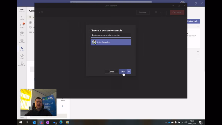Click the taskbar clock and date
This screenshot has width=222, height=125.
pyautogui.click(x=192, y=122)
